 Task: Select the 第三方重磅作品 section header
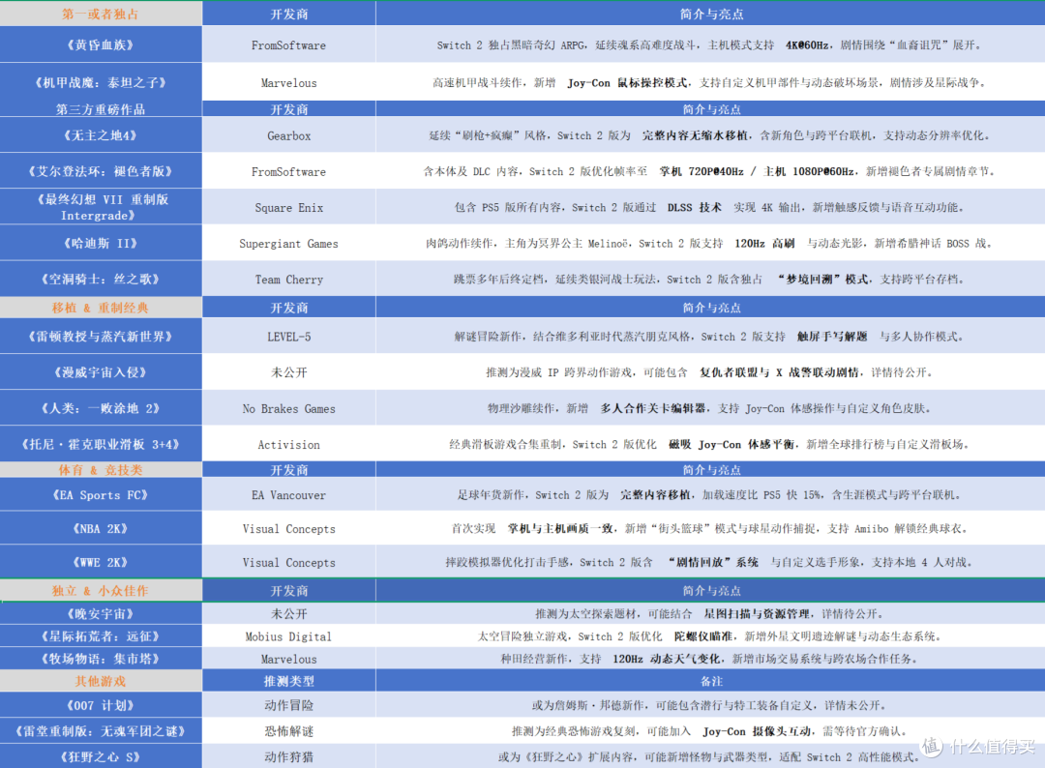click(101, 109)
